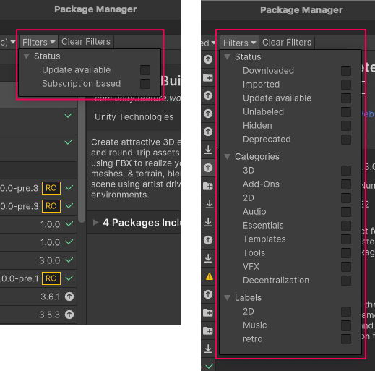This screenshot has height=371, width=375.
Task: Enable the Templates category checkbox
Action: (346, 239)
